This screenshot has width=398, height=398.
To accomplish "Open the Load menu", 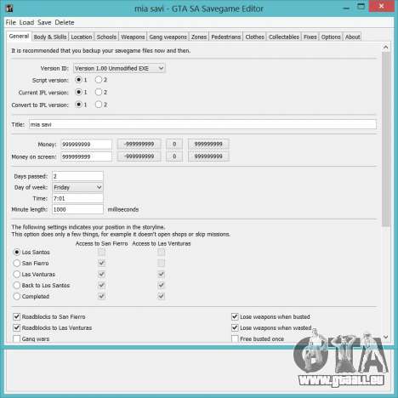I will tap(26, 22).
